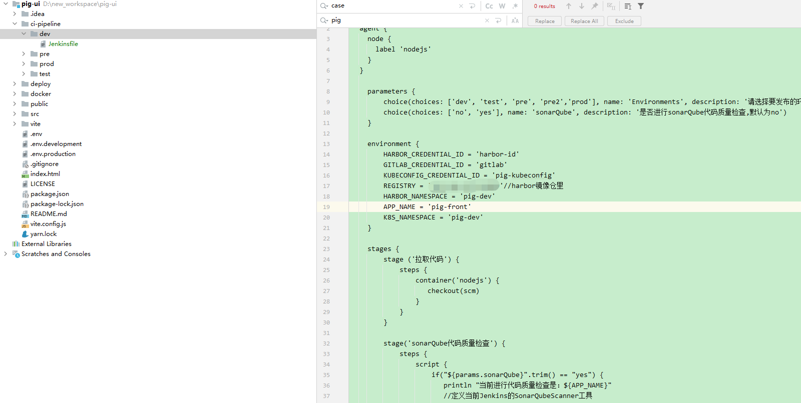This screenshot has width=801, height=403.
Task: Expand Scratches and Consoles node
Action: tap(6, 254)
